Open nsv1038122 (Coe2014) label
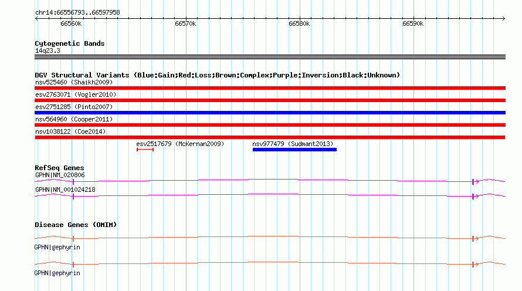The image size is (522, 291). coord(70,131)
